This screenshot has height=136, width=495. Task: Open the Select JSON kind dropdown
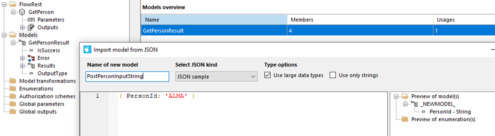(216, 76)
